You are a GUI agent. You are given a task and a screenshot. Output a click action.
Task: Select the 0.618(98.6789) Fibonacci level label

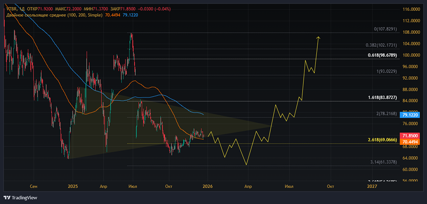(383, 56)
